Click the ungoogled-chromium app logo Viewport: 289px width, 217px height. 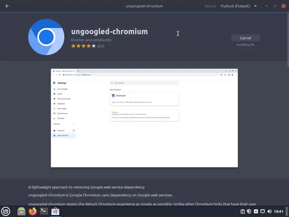pyautogui.click(x=46, y=37)
